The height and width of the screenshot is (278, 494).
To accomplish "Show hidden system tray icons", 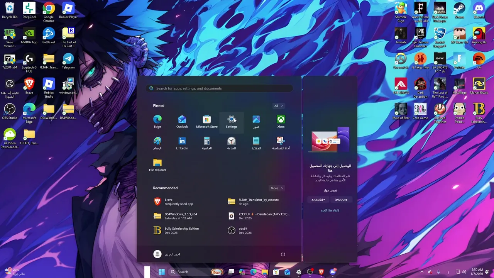I will (x=422, y=272).
